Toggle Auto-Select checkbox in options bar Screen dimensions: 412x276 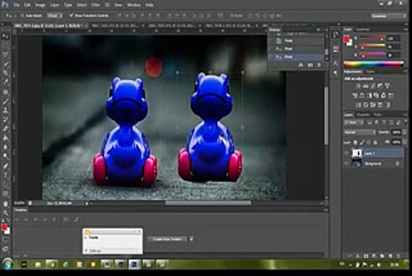tap(22, 16)
